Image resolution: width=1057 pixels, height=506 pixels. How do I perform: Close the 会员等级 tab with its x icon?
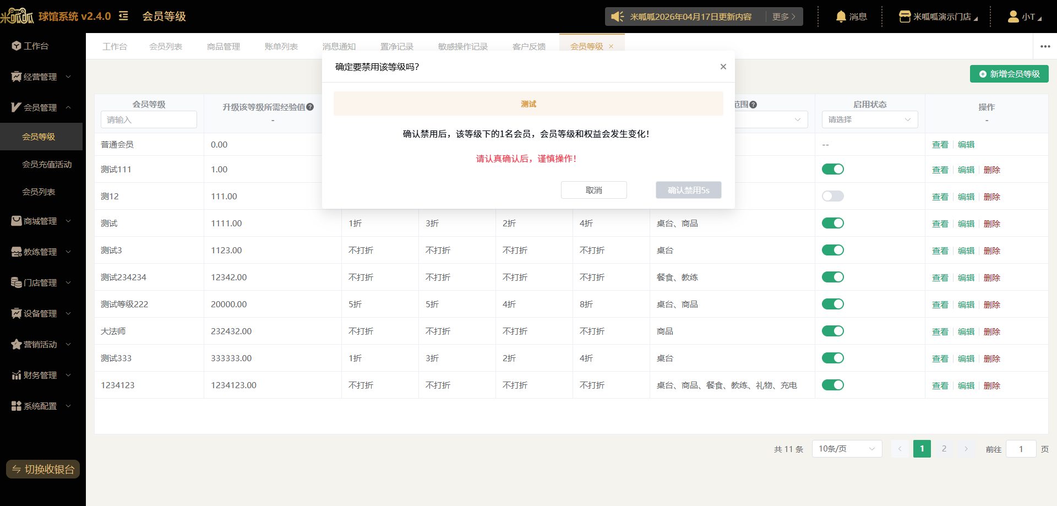(611, 46)
